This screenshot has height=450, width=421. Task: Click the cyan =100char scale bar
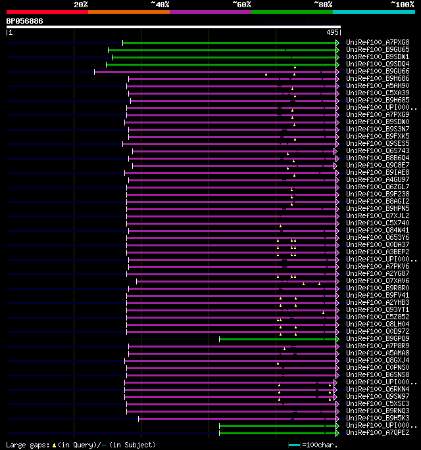pos(294,445)
